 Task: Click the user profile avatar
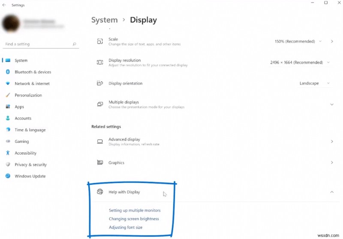tap(11, 24)
